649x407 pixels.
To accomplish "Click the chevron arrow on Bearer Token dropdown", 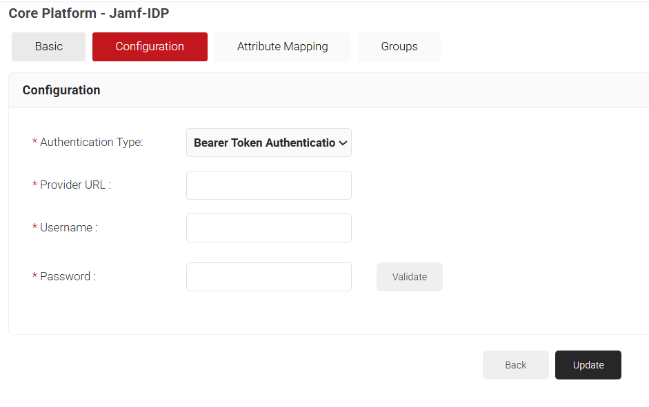I will 343,143.
